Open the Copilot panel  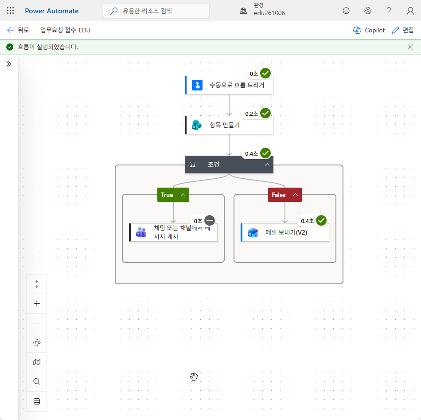(x=369, y=30)
